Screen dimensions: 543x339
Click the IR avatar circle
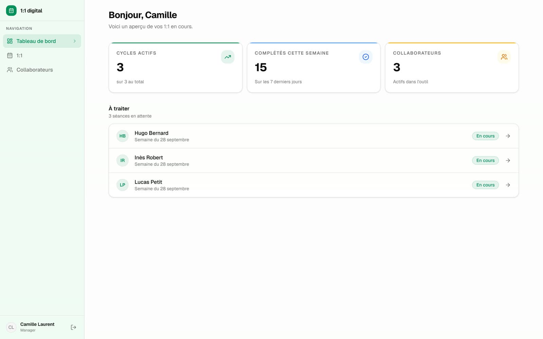pos(123,160)
